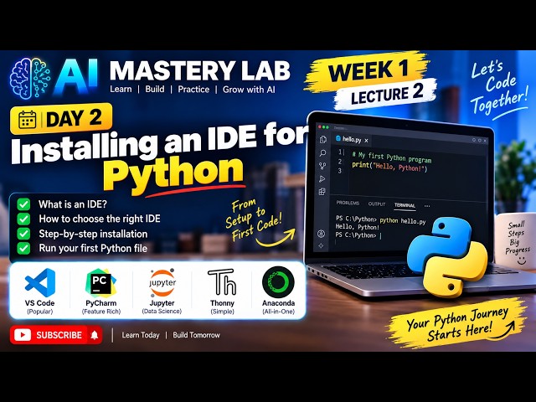Click the Hello, Python! terminal output line
Screen dimensions: 536x402
(358, 227)
